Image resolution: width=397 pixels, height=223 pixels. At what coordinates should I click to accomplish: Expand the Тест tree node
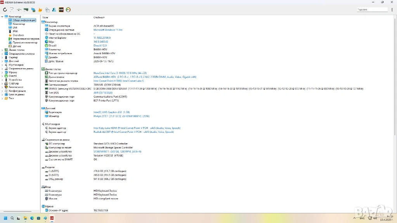click(x=2, y=98)
